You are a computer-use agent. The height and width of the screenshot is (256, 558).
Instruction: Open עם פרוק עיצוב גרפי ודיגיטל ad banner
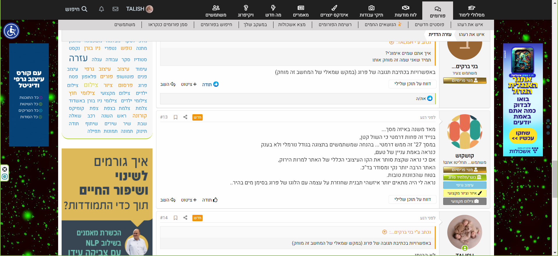coord(29,95)
